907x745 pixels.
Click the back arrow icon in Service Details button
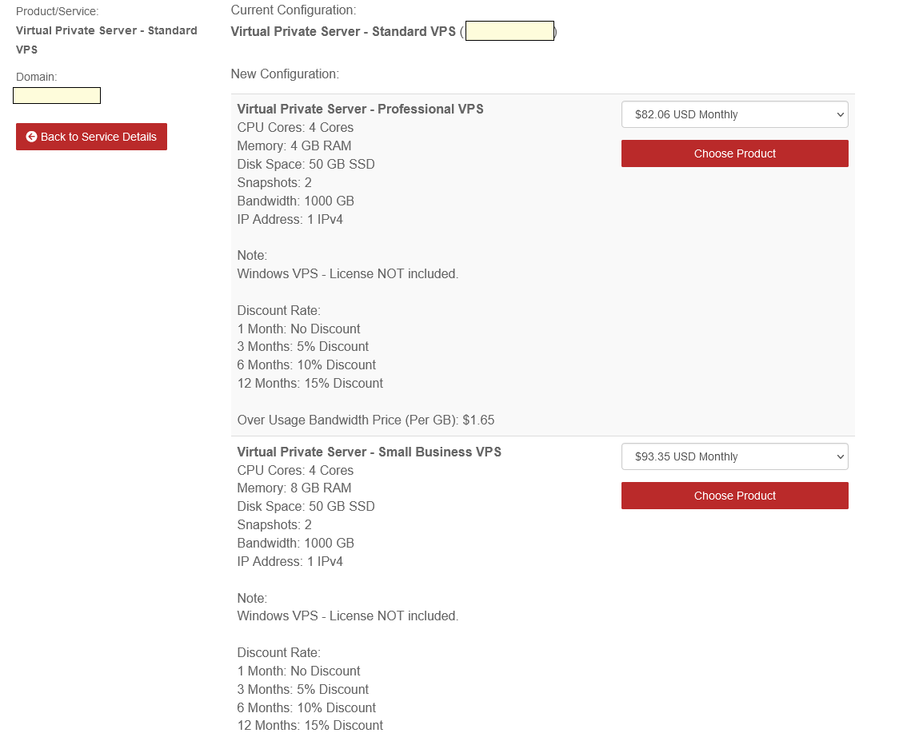(31, 137)
